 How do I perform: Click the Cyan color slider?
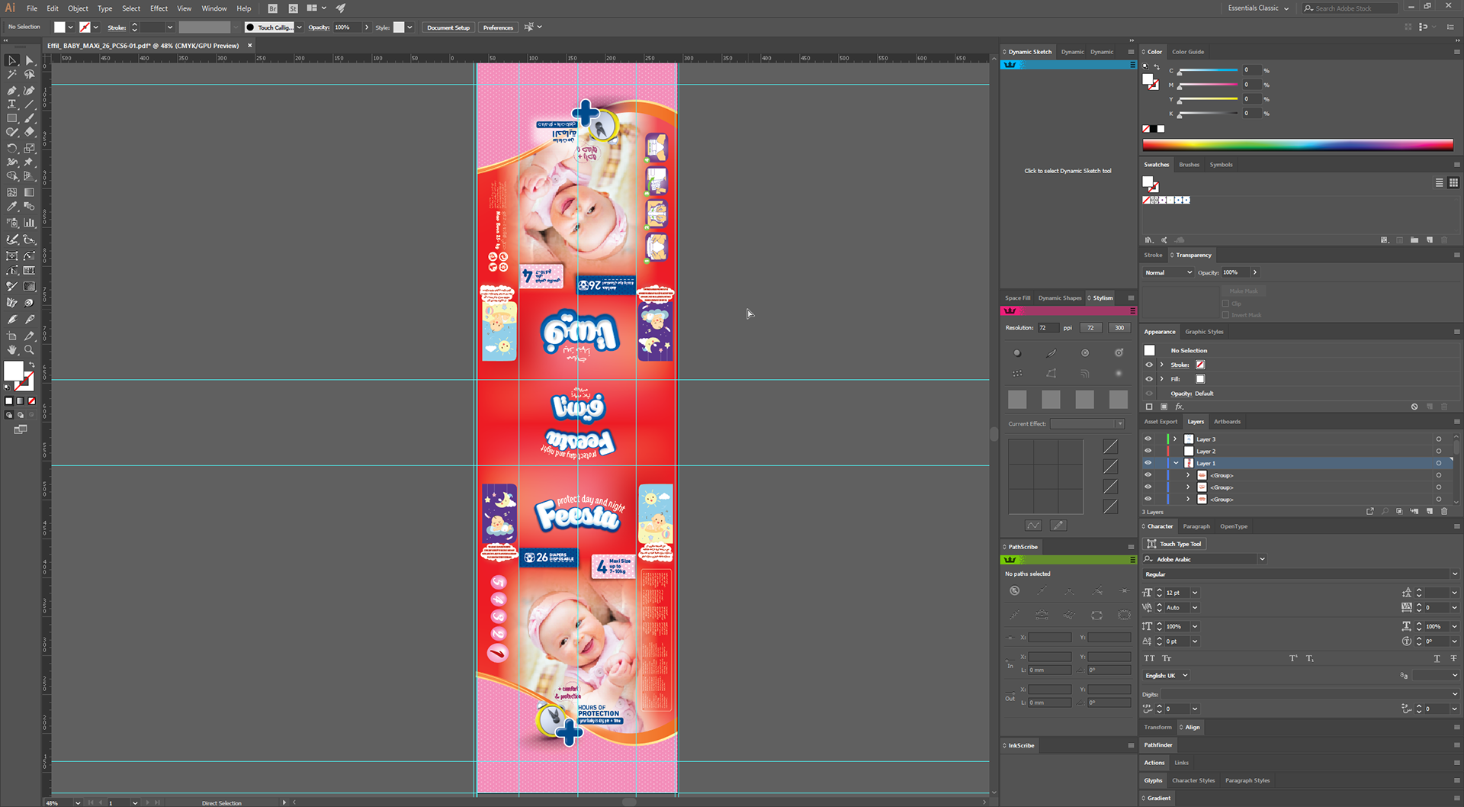[1208, 70]
